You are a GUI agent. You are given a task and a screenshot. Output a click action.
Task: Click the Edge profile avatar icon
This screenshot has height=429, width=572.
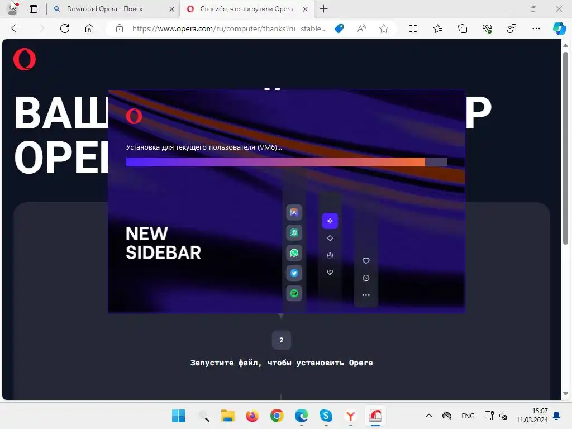(x=12, y=9)
